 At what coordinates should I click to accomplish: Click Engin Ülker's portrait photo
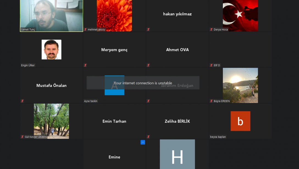point(51,50)
